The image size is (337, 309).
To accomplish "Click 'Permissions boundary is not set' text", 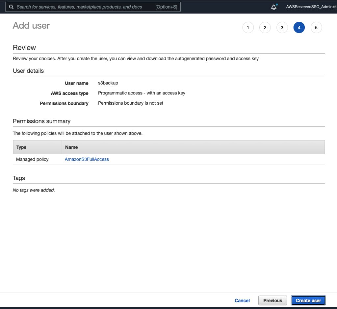I will tap(131, 103).
